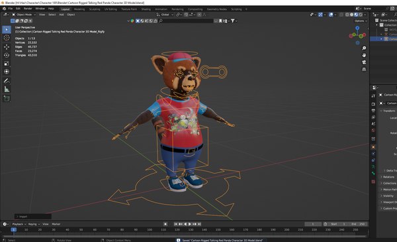
Task: Select the Add Cube tool
Action: [7, 98]
